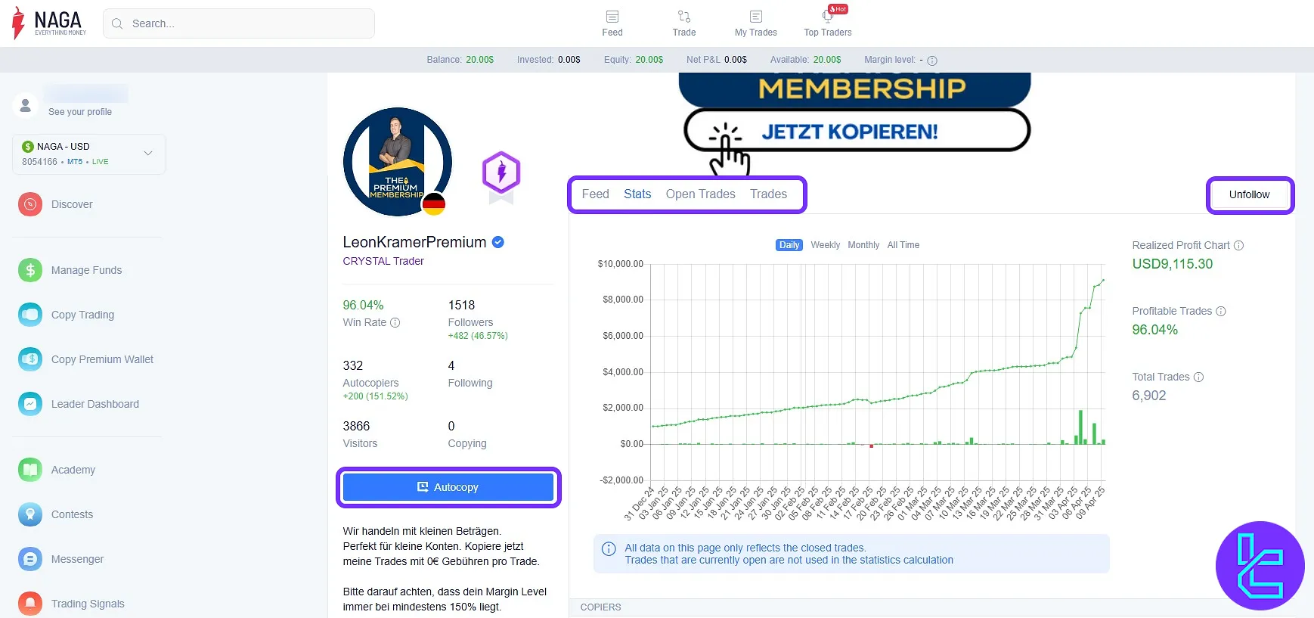1314x618 pixels.
Task: Click the My Trades label
Action: [x=756, y=33]
